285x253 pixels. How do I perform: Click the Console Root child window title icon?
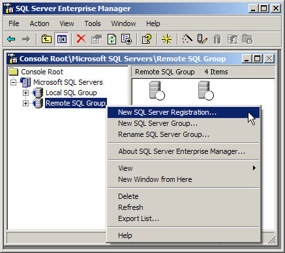pos(12,59)
